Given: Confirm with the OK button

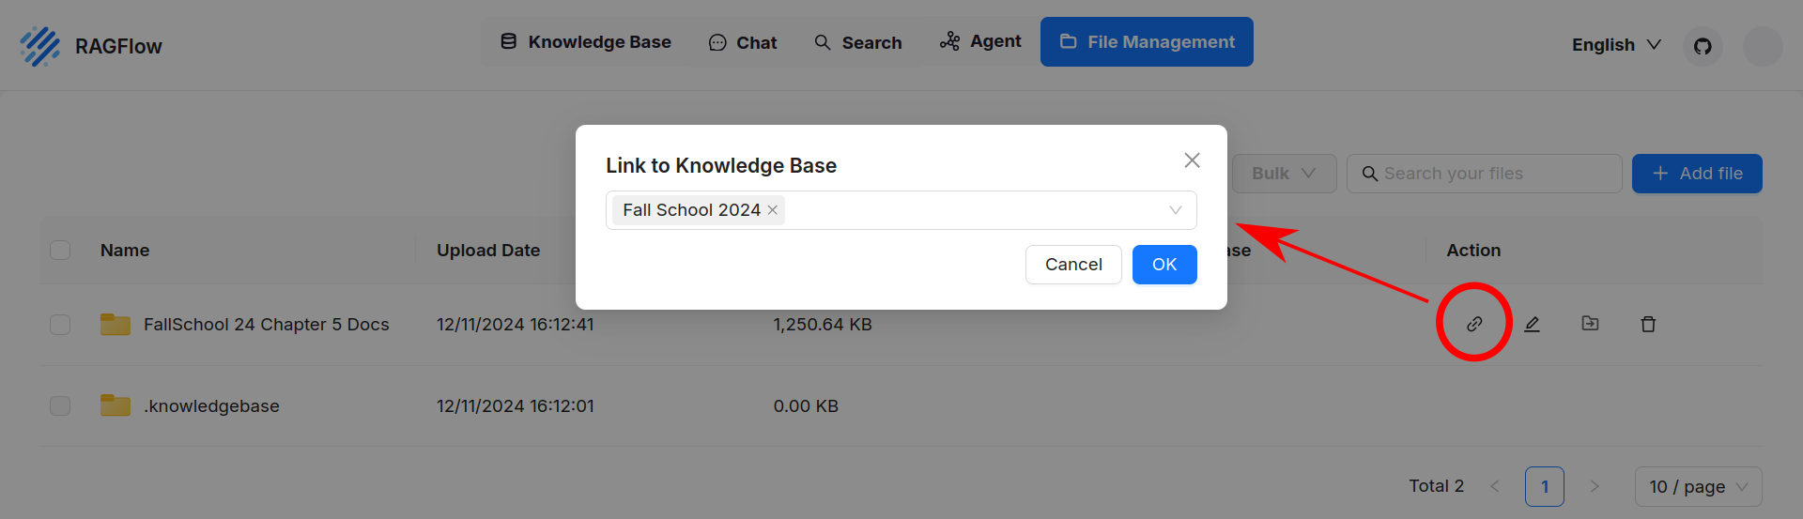Looking at the screenshot, I should pos(1164,265).
